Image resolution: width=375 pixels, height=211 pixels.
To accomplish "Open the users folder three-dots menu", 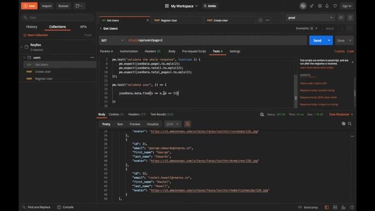I will click(93, 57).
